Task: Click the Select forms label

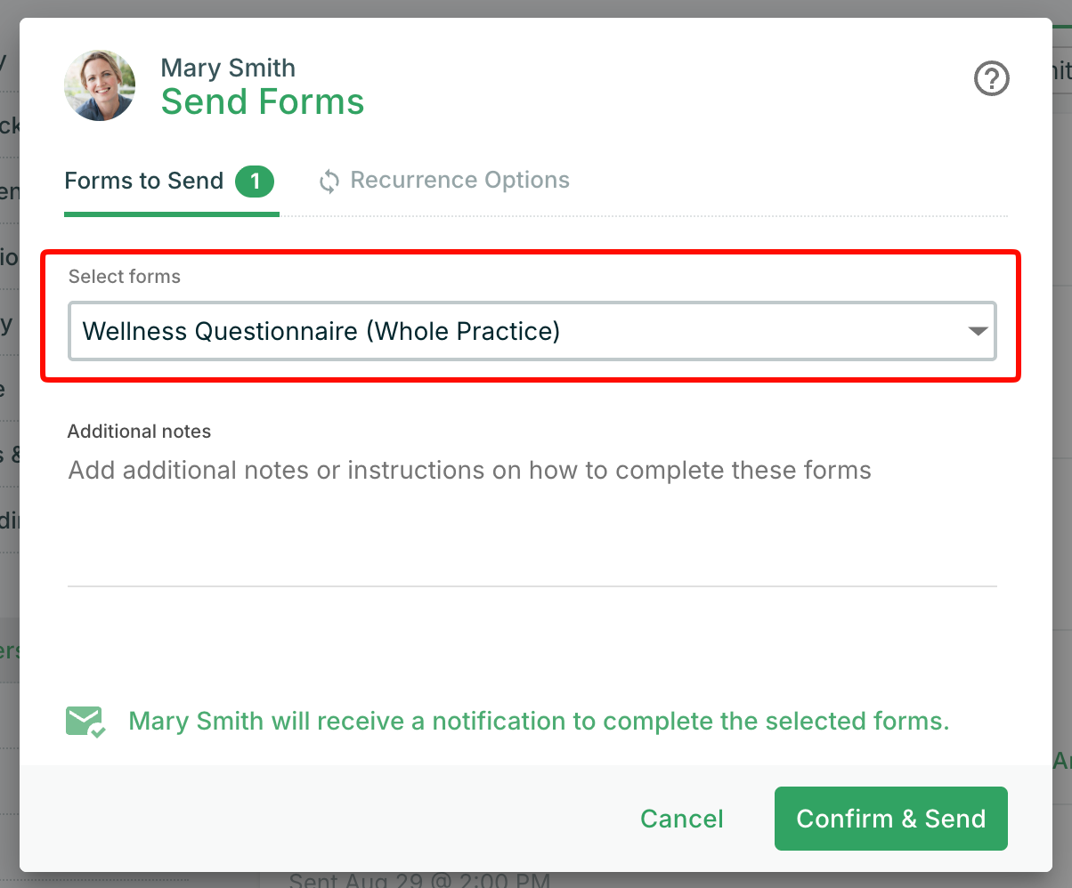Action: pos(125,277)
